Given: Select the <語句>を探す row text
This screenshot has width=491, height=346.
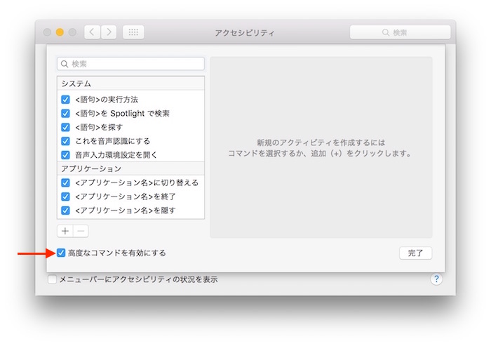Looking at the screenshot, I should 99,127.
